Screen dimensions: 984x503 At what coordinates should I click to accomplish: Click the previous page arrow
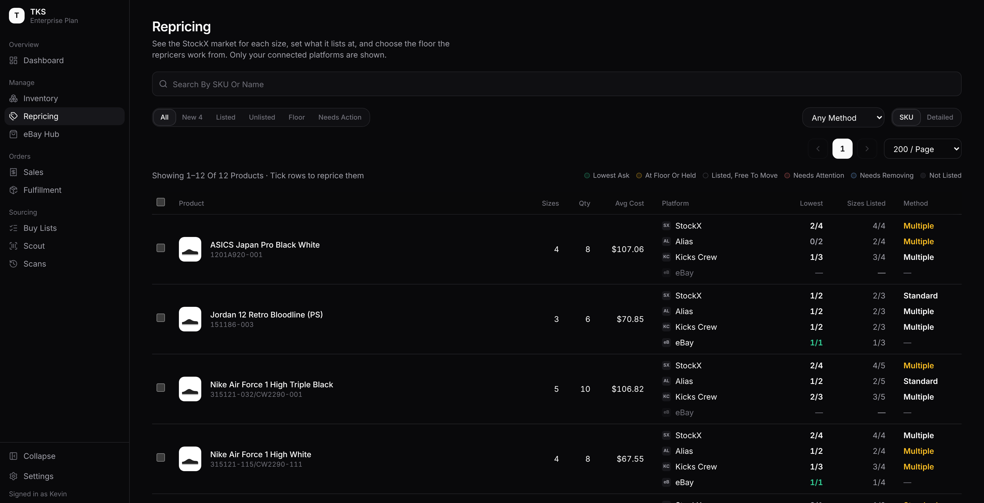[818, 149]
